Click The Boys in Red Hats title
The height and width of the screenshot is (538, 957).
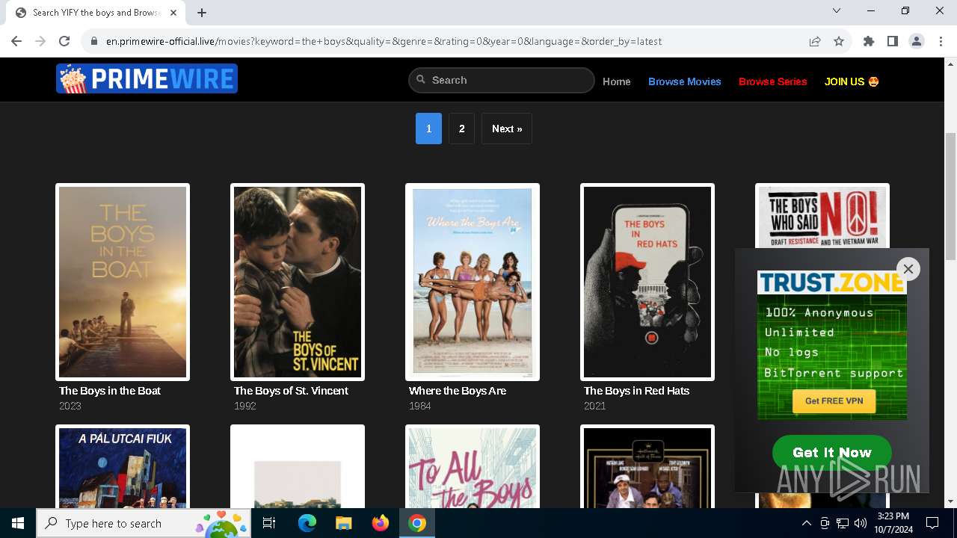[636, 391]
